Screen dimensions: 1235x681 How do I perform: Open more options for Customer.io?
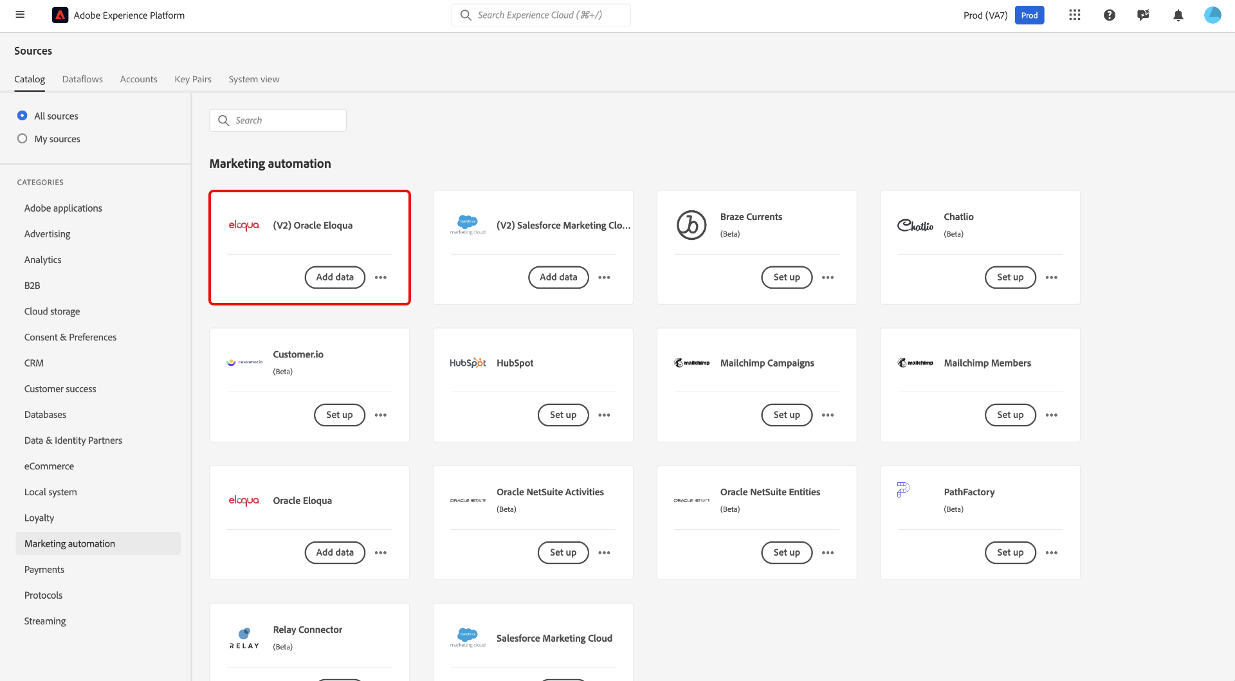pos(381,415)
